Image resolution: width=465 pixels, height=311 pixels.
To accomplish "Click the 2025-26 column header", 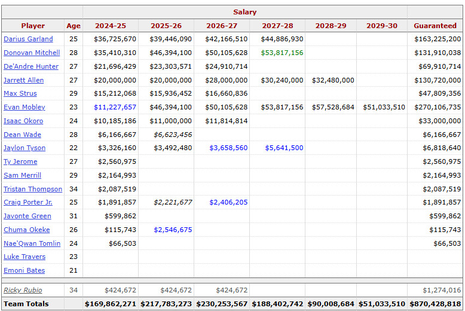I will [x=166, y=26].
